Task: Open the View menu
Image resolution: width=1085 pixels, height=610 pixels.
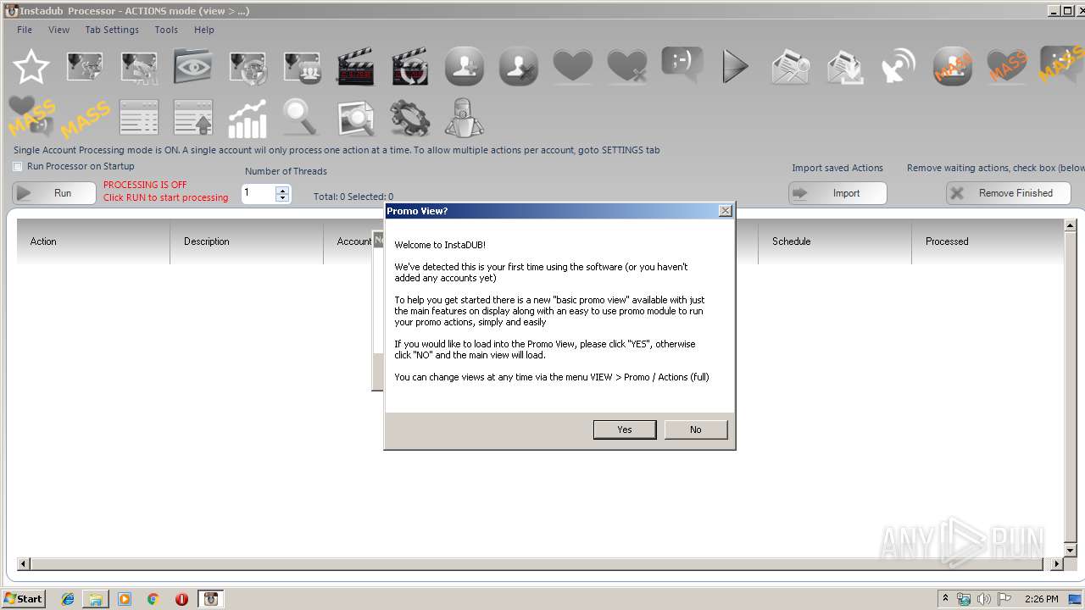Action: click(58, 30)
